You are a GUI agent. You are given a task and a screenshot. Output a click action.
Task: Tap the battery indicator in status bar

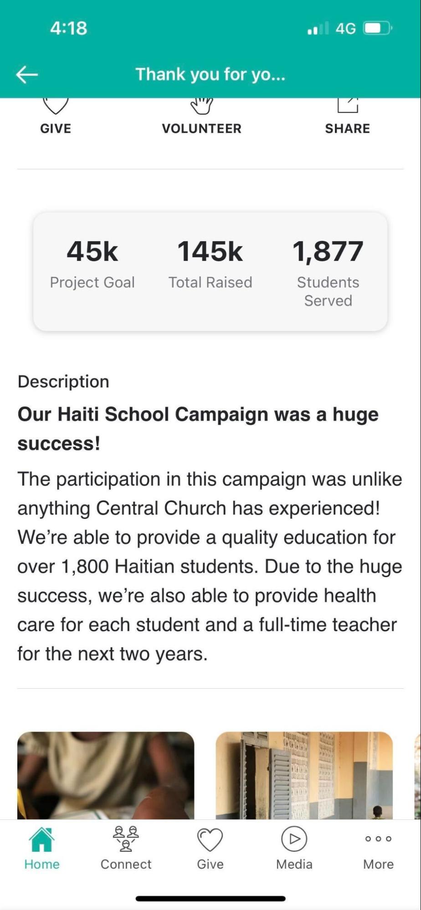(x=377, y=28)
